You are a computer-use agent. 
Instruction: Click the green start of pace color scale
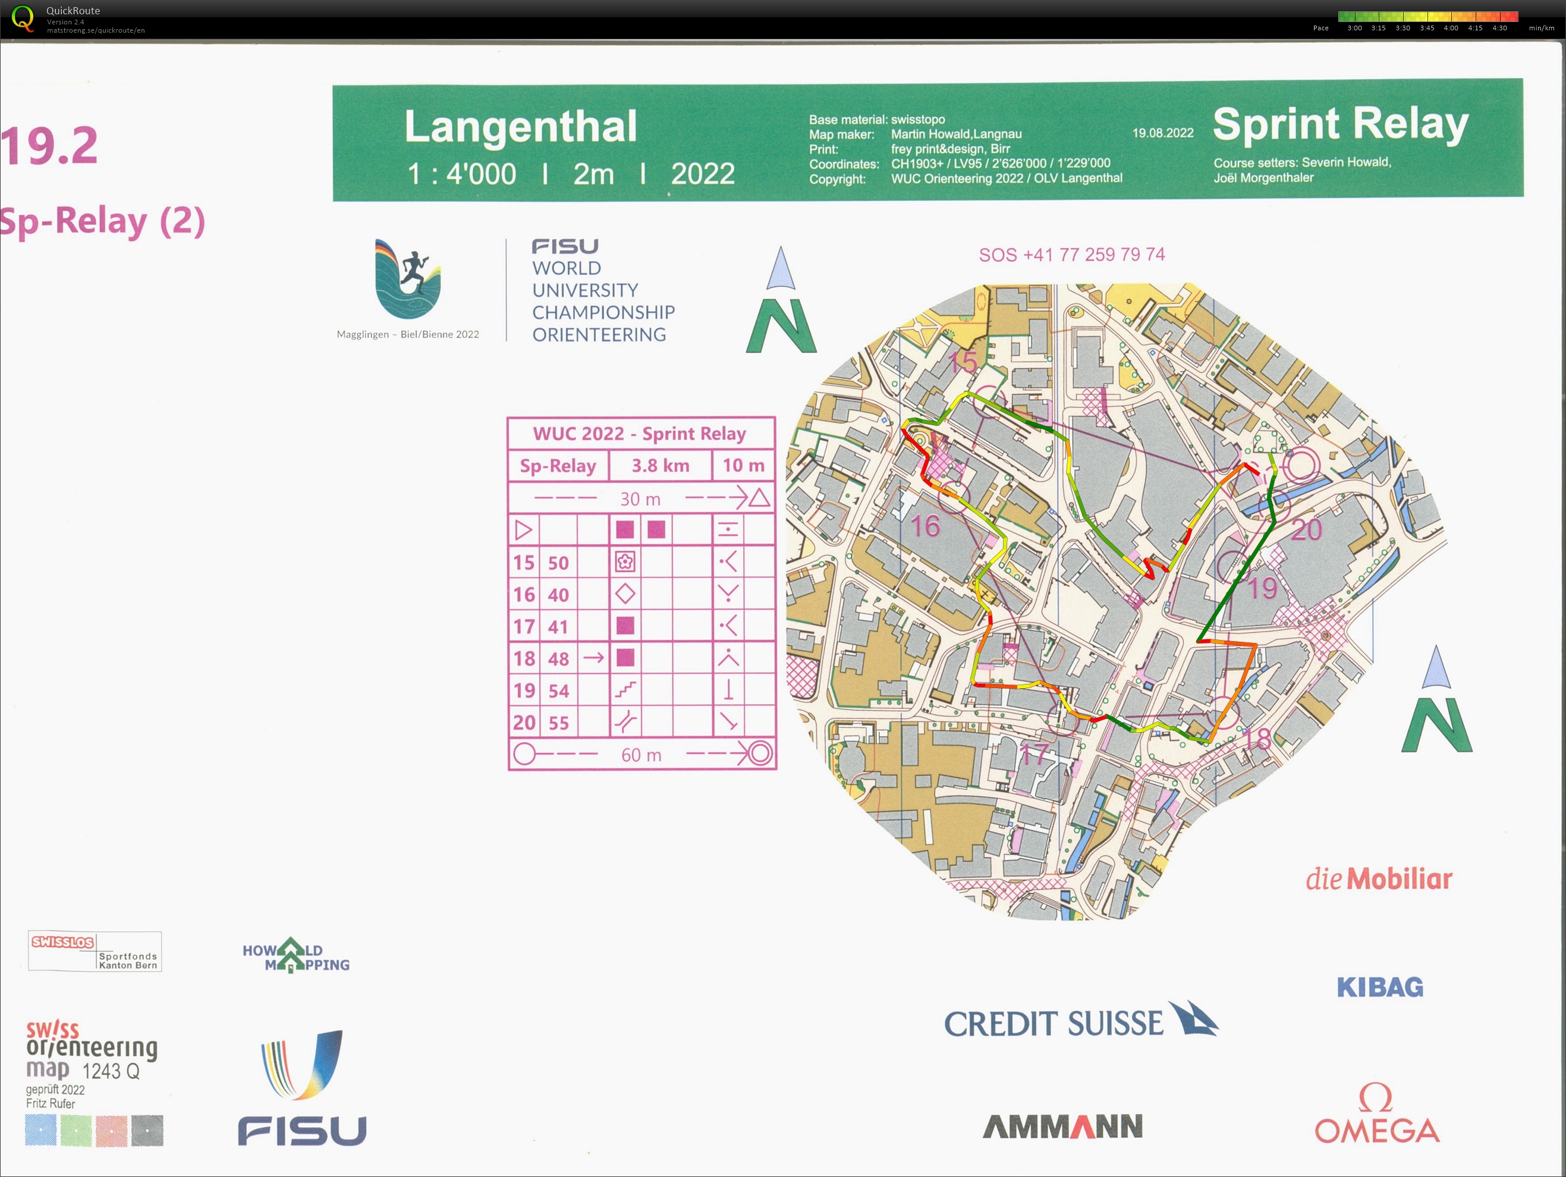click(x=1345, y=16)
